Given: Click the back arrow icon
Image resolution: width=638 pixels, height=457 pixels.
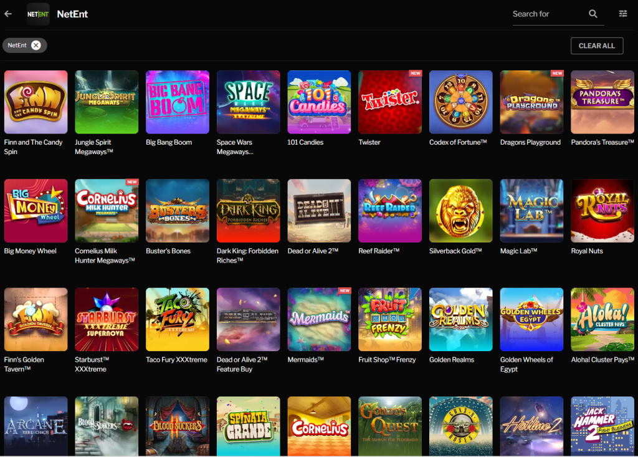Looking at the screenshot, I should click(x=8, y=14).
